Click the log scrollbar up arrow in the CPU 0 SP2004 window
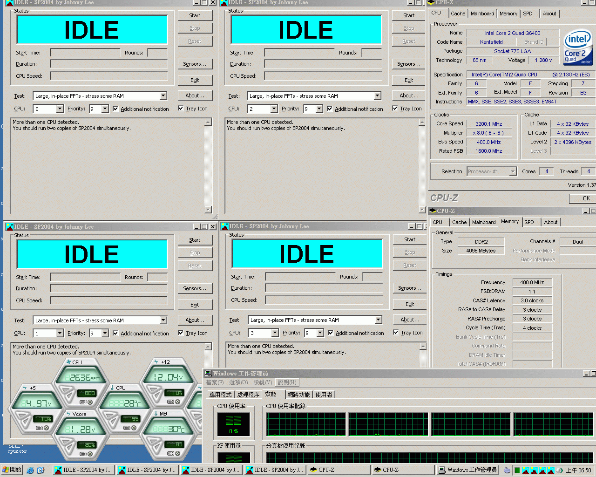The image size is (596, 477). tap(208, 122)
